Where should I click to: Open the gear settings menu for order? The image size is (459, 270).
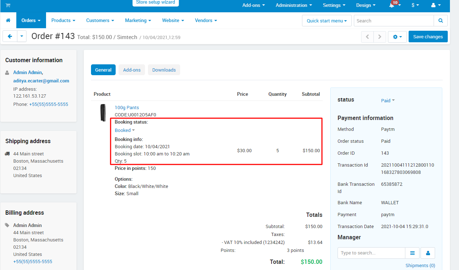[x=397, y=37]
